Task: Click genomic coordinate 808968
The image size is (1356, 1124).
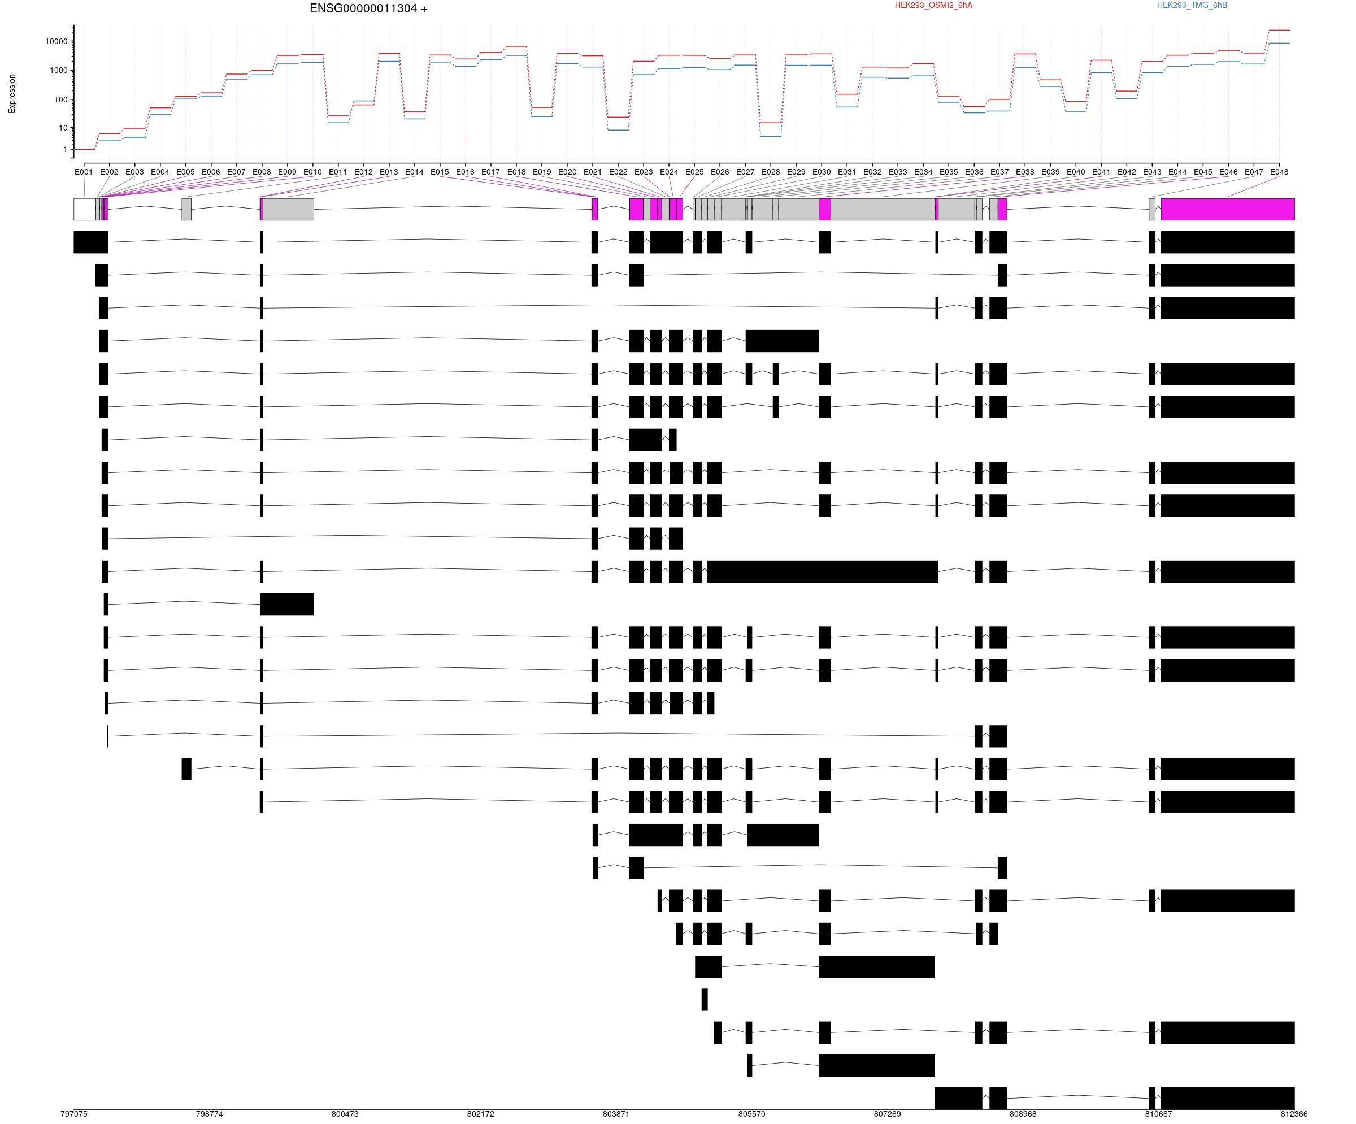Action: click(1023, 1114)
